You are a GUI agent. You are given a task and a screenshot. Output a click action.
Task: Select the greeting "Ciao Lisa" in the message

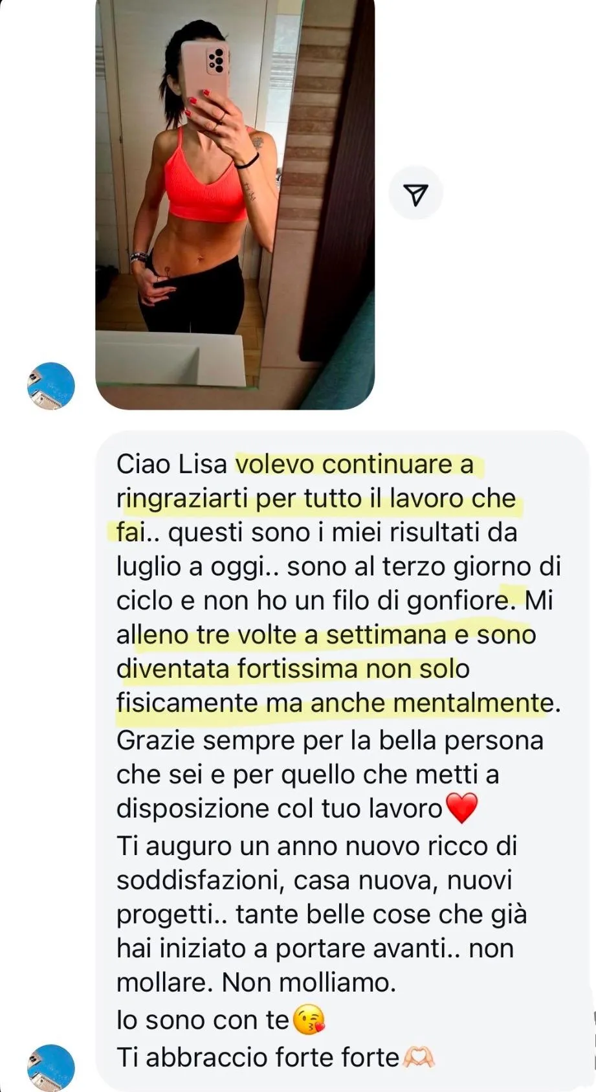[x=171, y=464]
